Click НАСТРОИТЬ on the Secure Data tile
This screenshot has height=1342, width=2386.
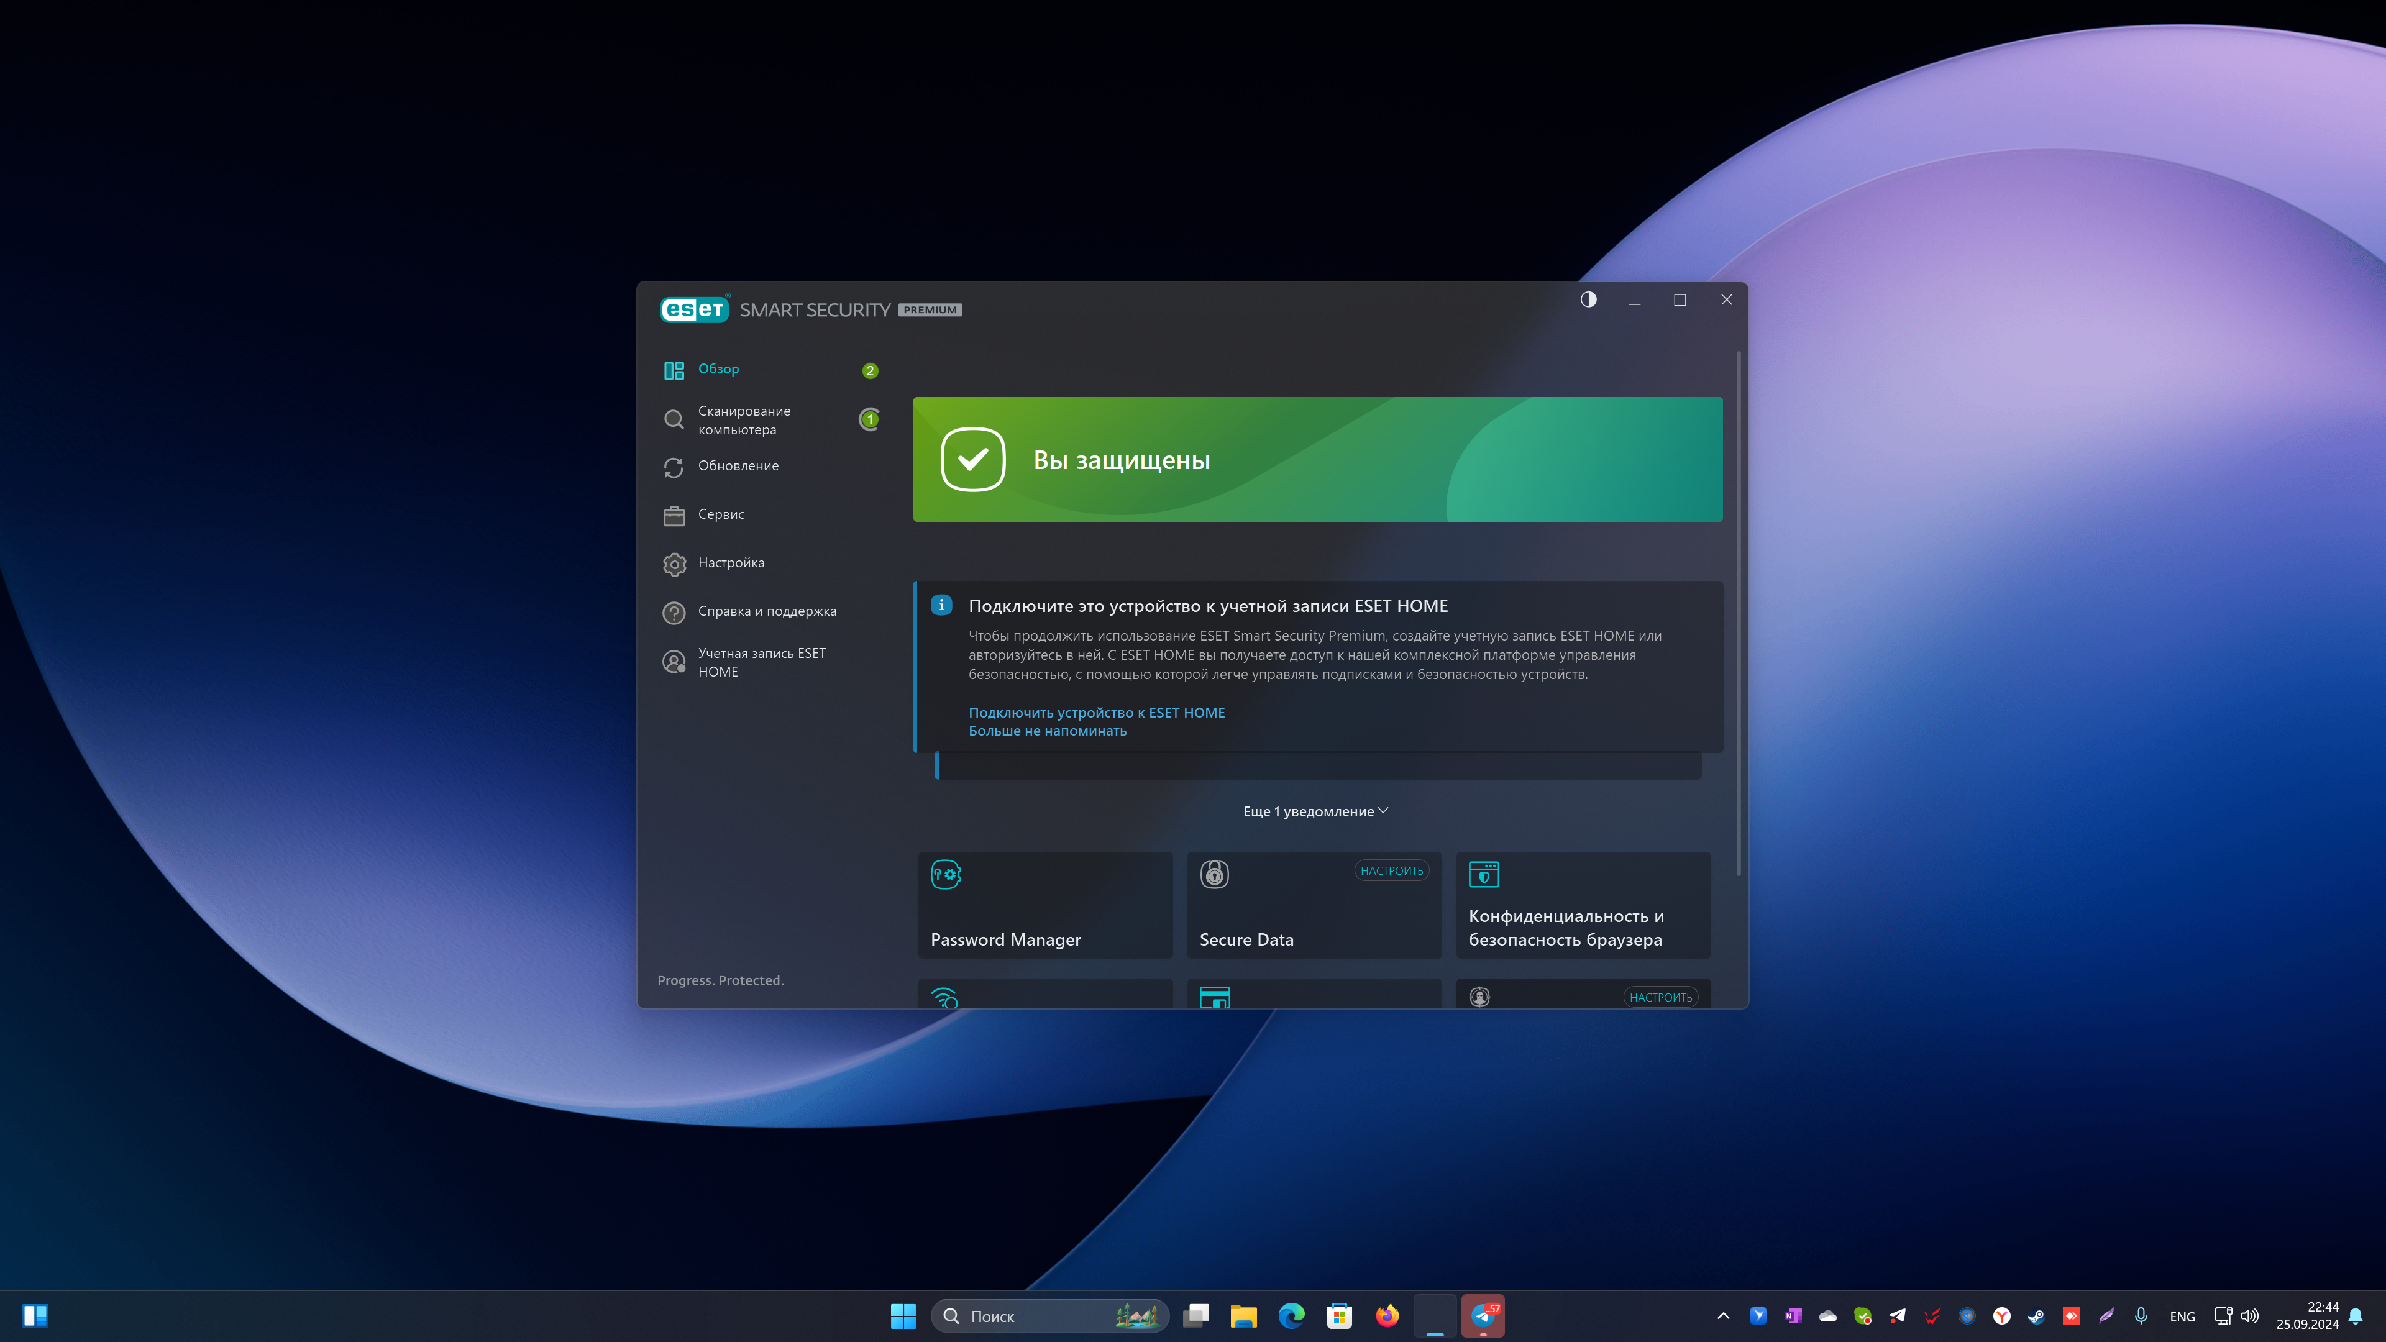pyautogui.click(x=1391, y=870)
